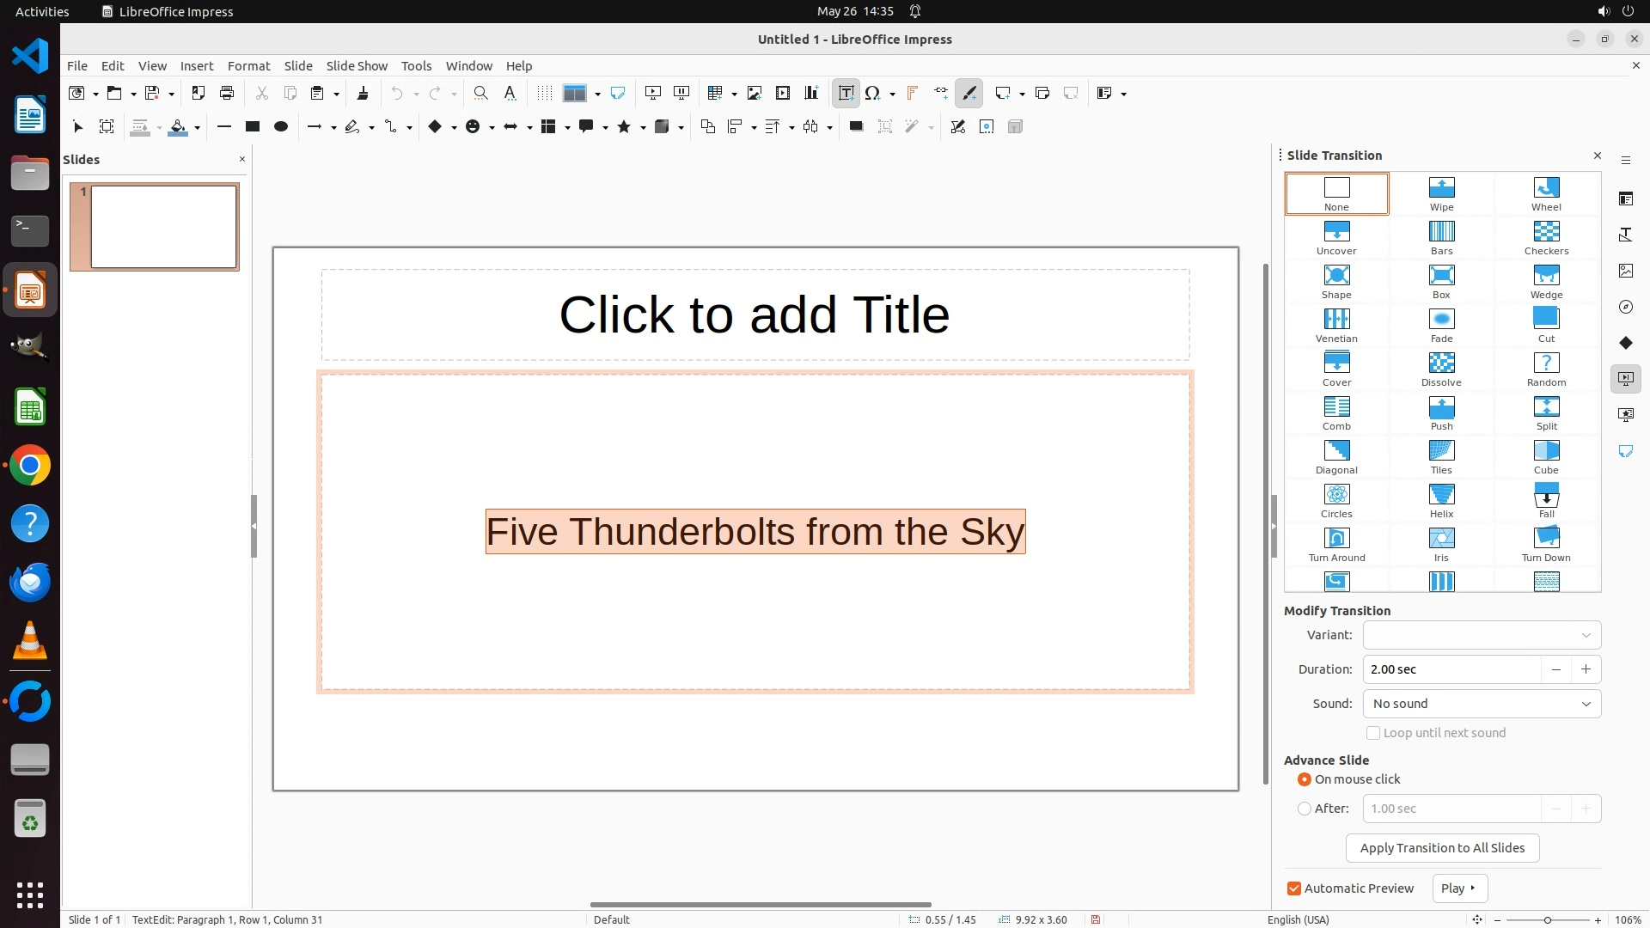The width and height of the screenshot is (1650, 928).
Task: Click the Insert Text Box tool
Action: [846, 93]
